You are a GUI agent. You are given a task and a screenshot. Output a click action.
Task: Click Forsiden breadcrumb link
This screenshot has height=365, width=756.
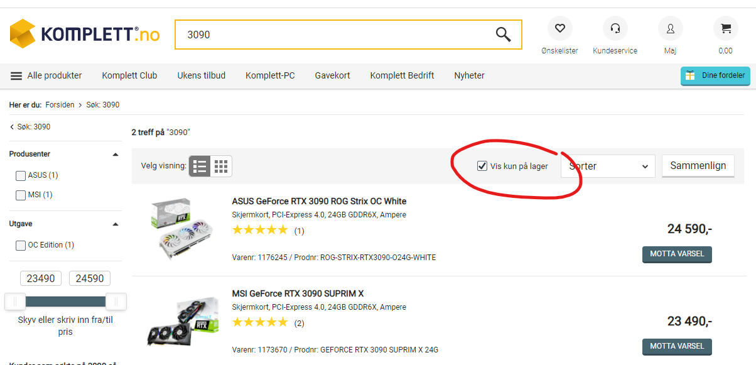[60, 105]
